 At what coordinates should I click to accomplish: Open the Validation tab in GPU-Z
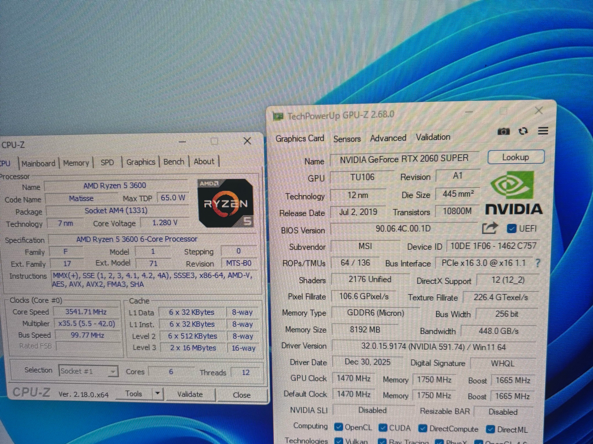click(x=433, y=137)
